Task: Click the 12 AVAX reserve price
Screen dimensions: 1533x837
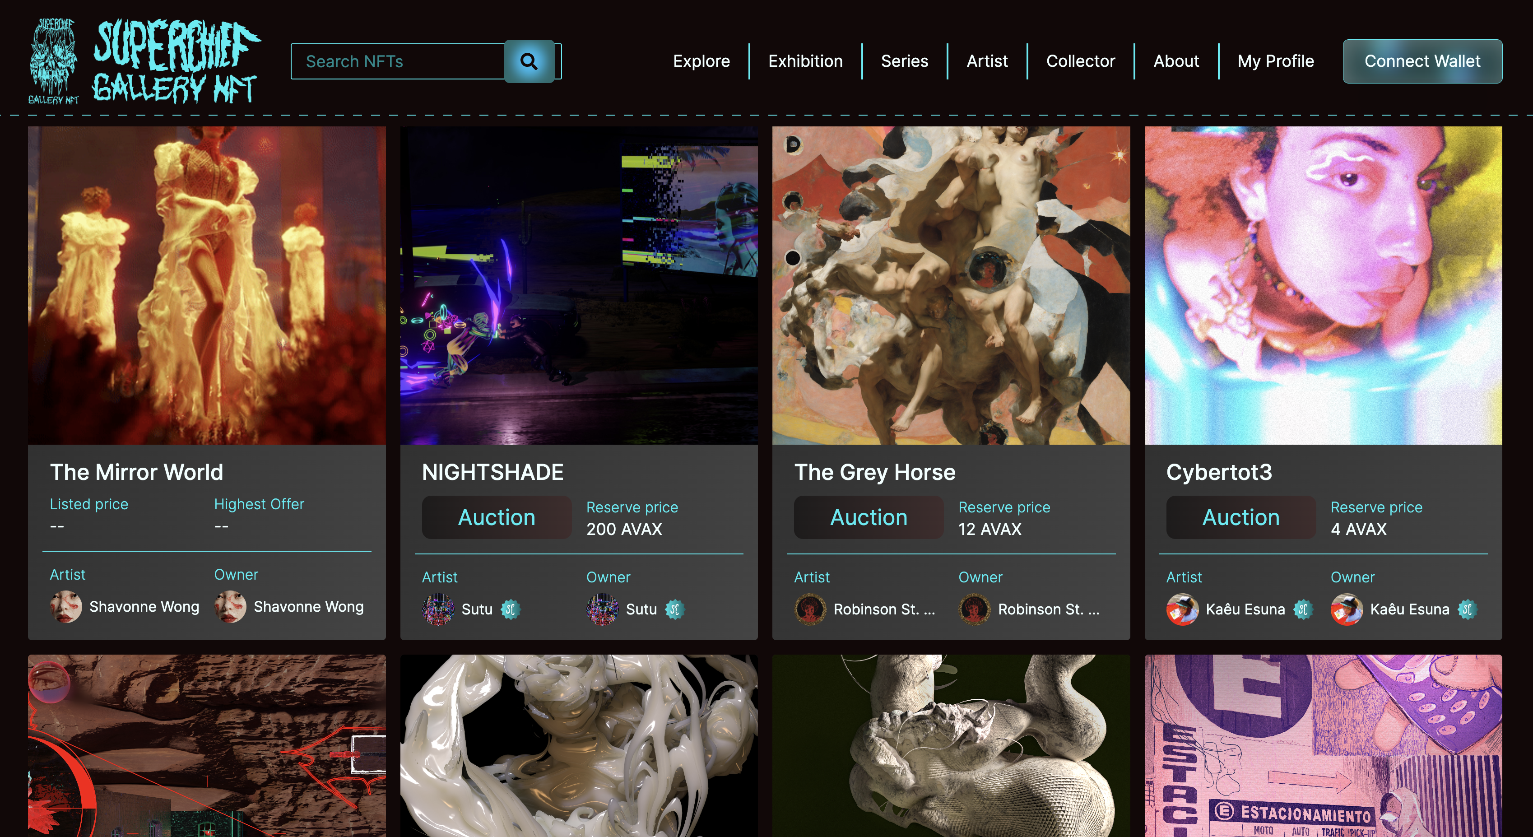Action: click(989, 529)
